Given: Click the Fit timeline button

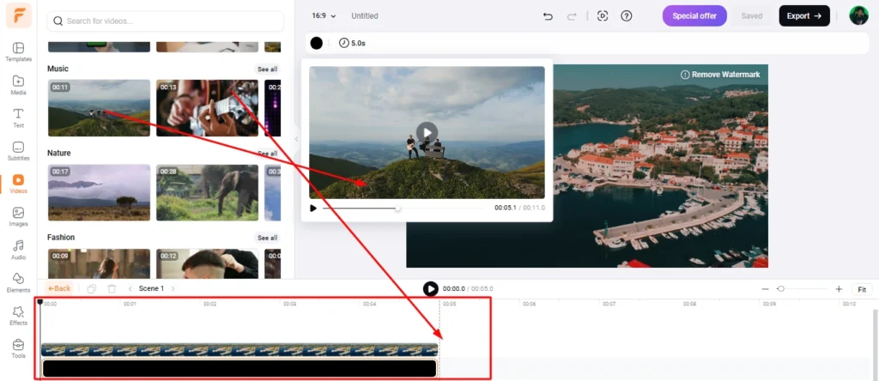Looking at the screenshot, I should (x=862, y=289).
